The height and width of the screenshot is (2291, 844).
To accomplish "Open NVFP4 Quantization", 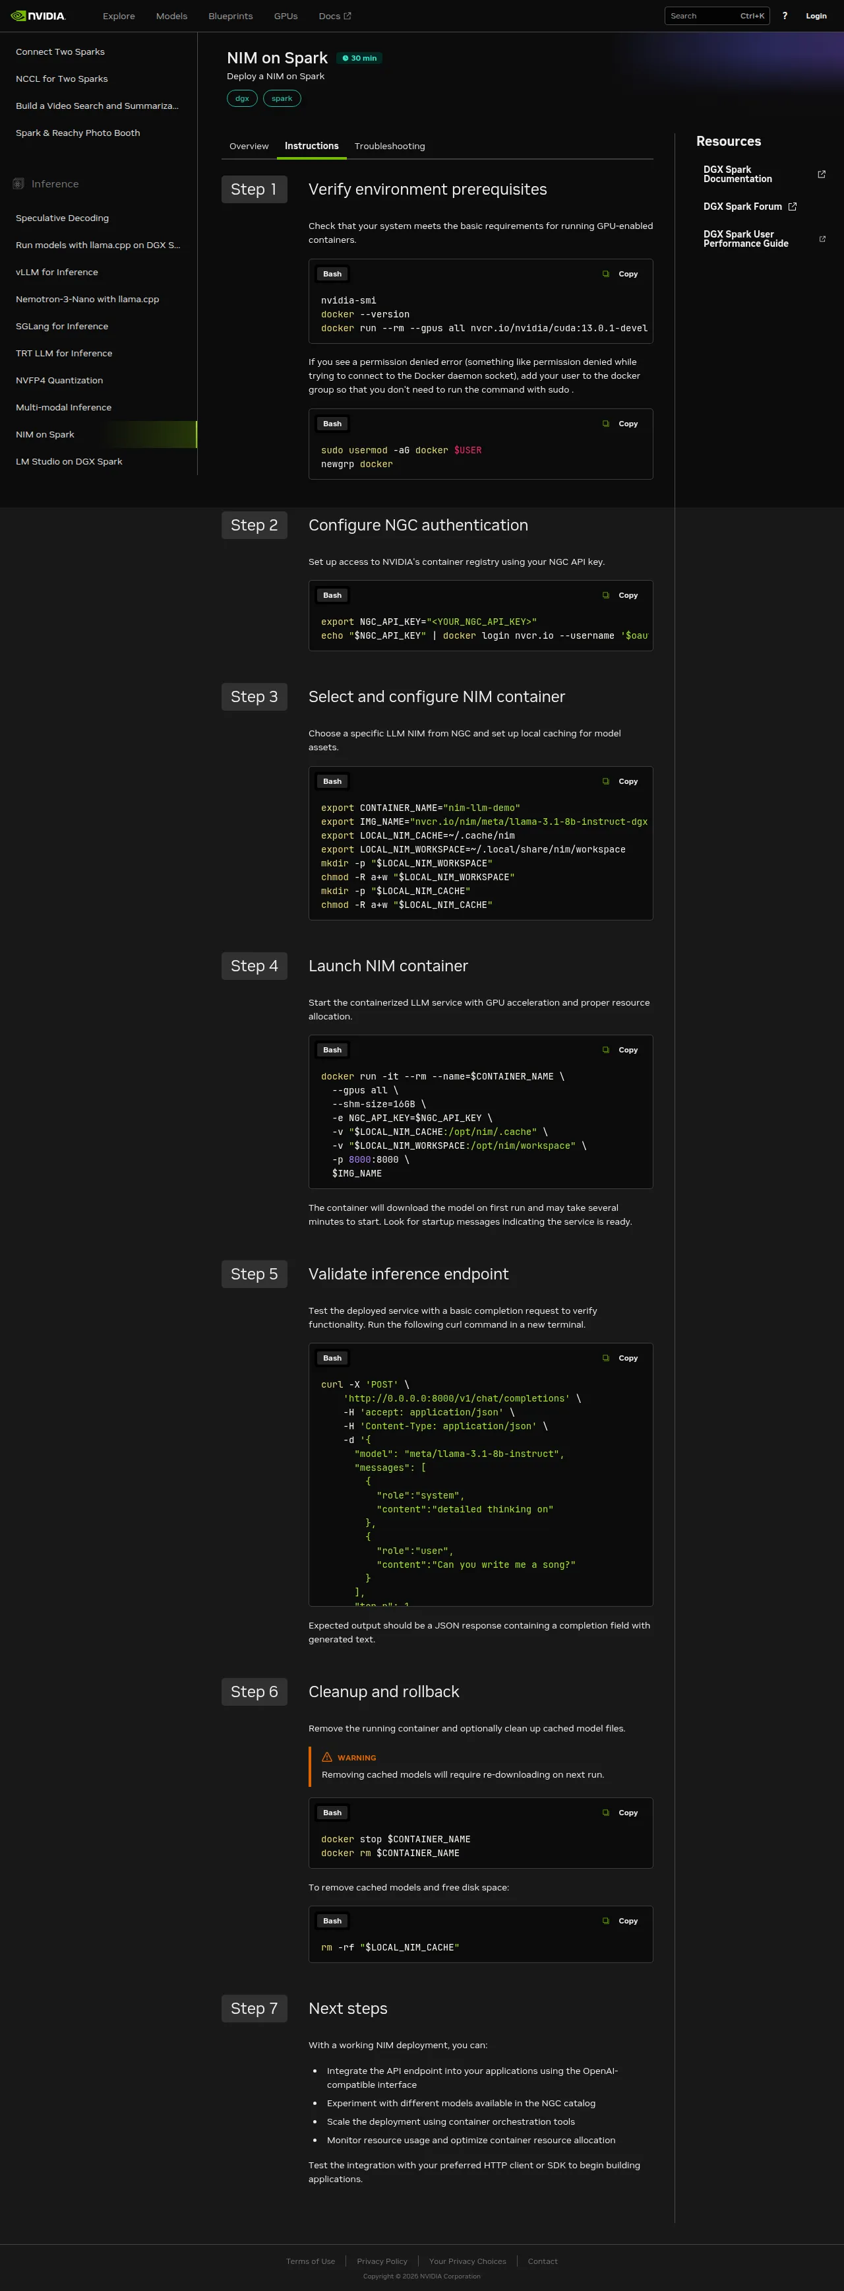I will (x=59, y=381).
